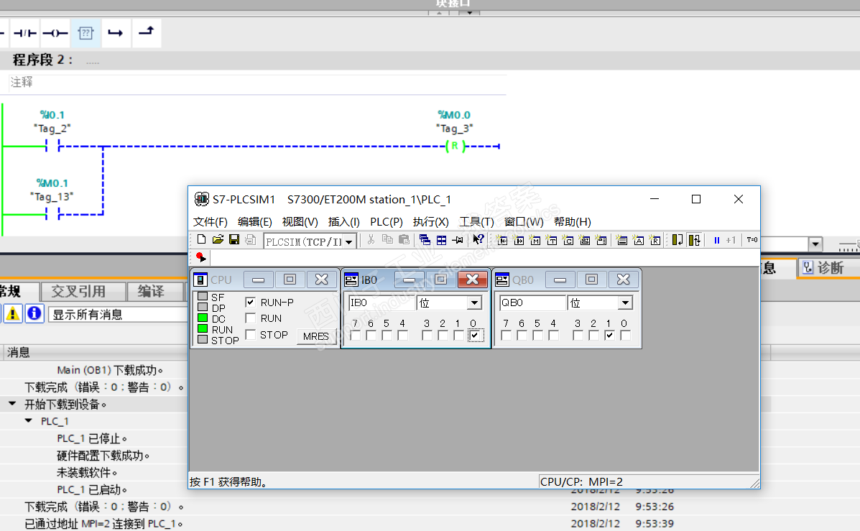The image size is (860, 531).
Task: Click the pause simulation icon
Action: pyautogui.click(x=716, y=240)
